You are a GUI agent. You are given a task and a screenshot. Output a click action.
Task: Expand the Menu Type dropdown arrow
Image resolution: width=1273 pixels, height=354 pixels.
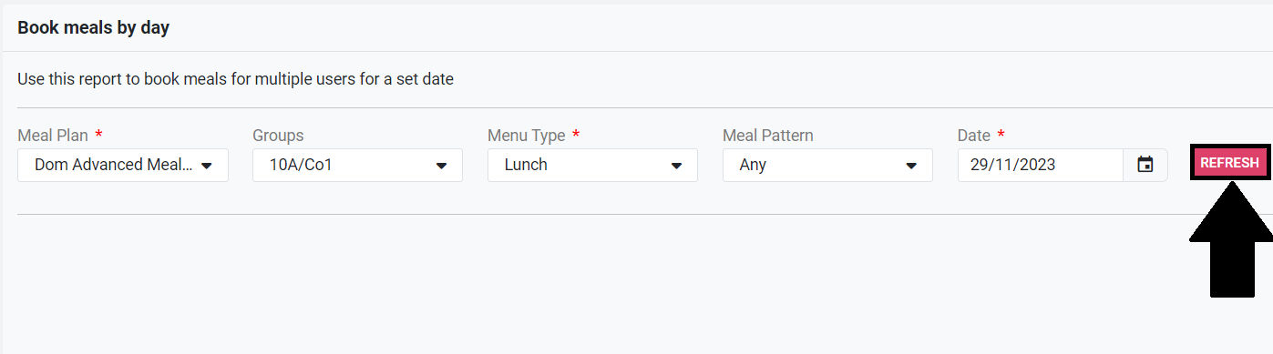click(x=676, y=166)
